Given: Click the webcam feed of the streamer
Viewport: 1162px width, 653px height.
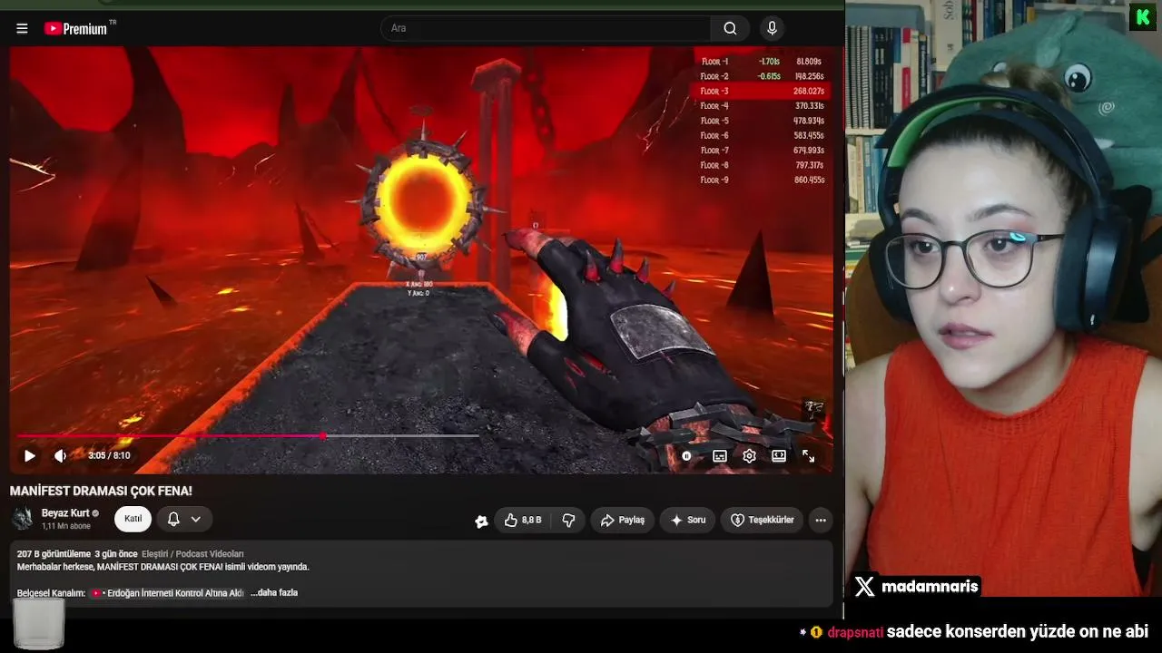Looking at the screenshot, I should click(x=1003, y=299).
